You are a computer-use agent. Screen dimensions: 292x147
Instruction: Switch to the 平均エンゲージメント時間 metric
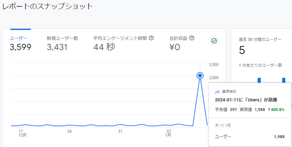click(x=120, y=38)
